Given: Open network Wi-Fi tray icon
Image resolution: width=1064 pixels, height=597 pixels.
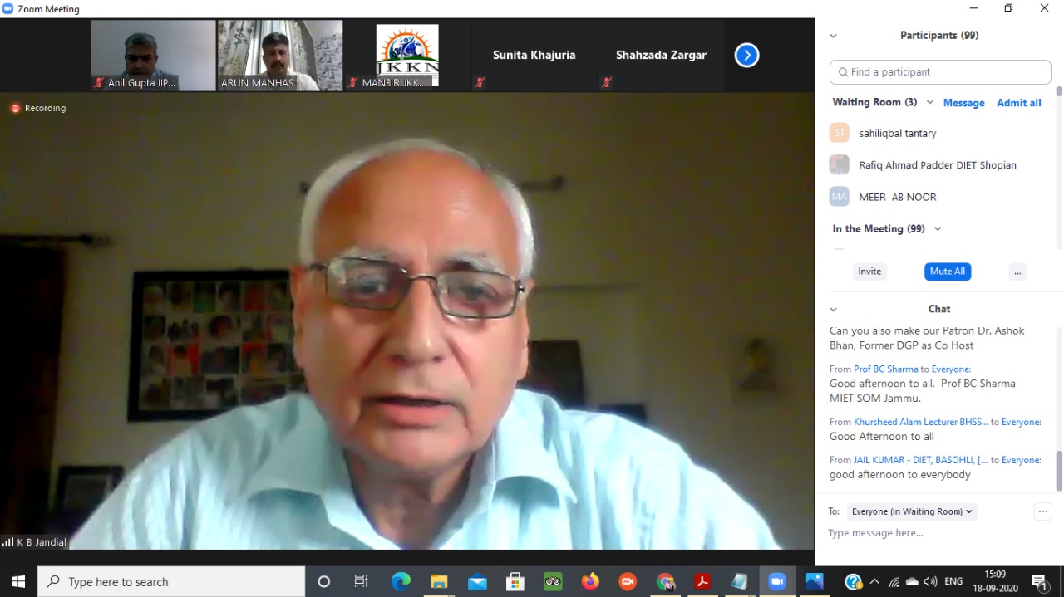Looking at the screenshot, I should point(894,581).
